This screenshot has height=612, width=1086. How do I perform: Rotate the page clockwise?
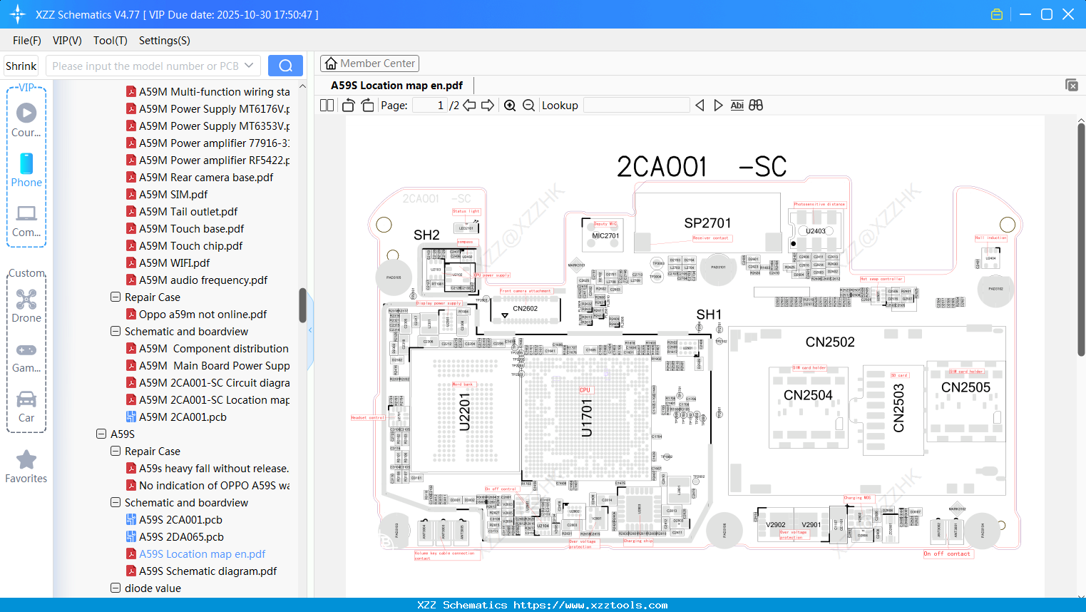click(367, 106)
